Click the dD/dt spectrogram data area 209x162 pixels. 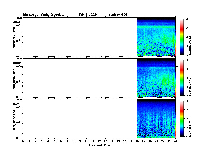point(156,78)
